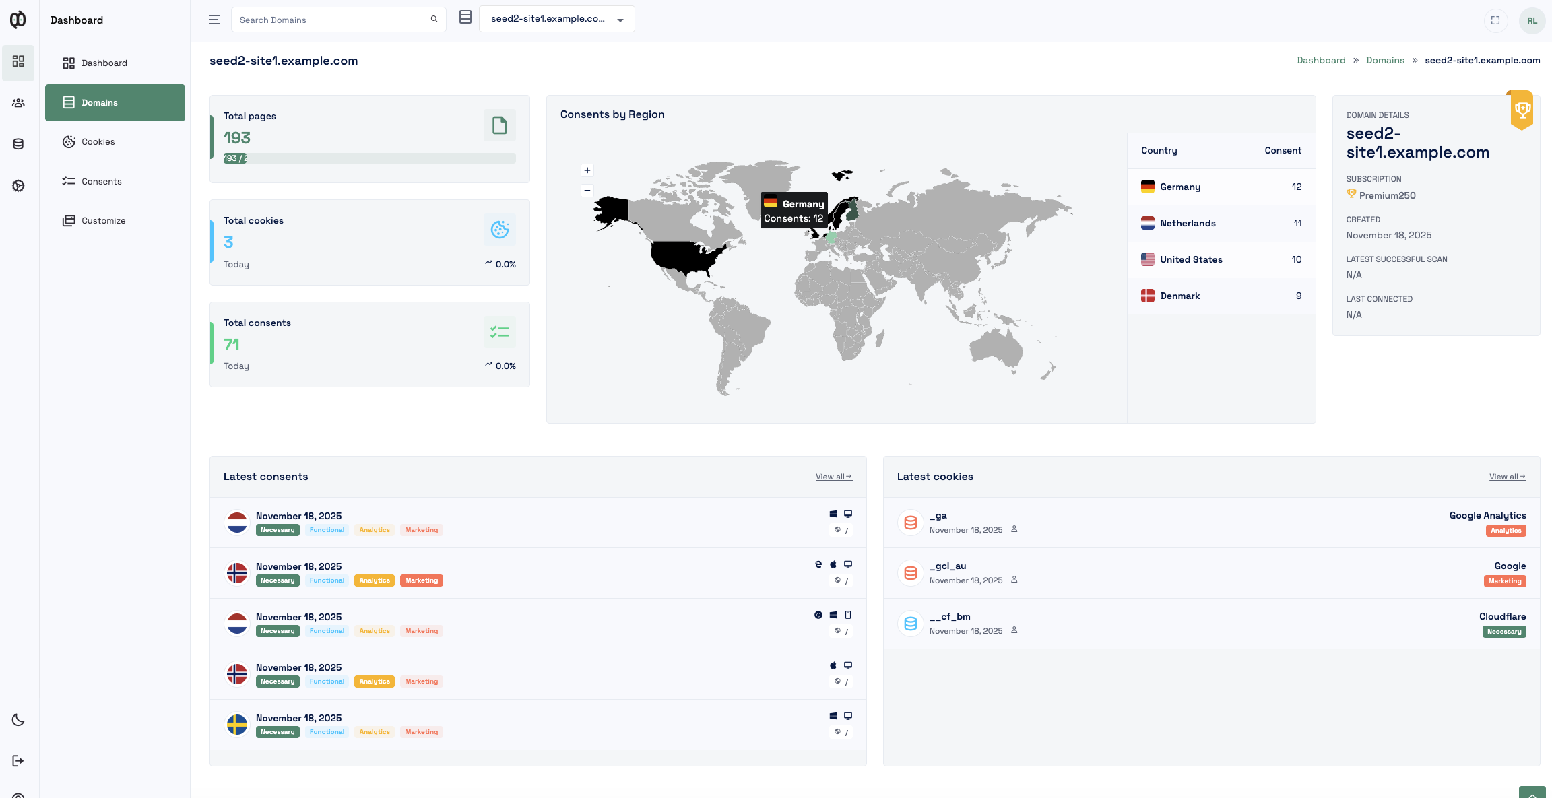
Task: Focus the Search Domains input field
Action: 339,20
